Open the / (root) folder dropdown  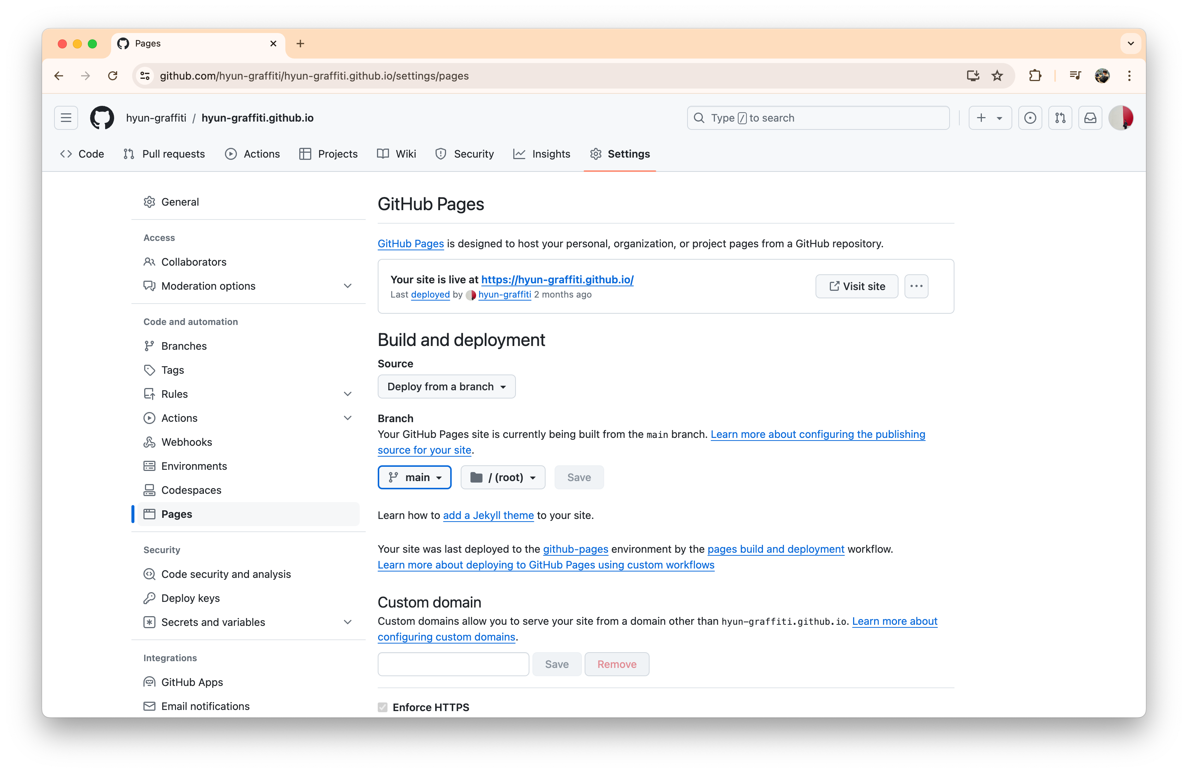pyautogui.click(x=503, y=477)
